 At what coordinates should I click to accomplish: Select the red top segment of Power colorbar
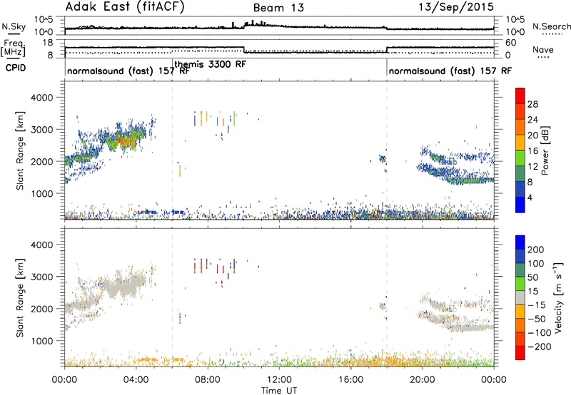(520, 96)
